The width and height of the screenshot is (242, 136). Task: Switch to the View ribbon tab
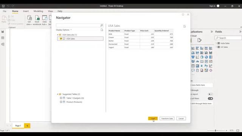[x=50, y=11]
